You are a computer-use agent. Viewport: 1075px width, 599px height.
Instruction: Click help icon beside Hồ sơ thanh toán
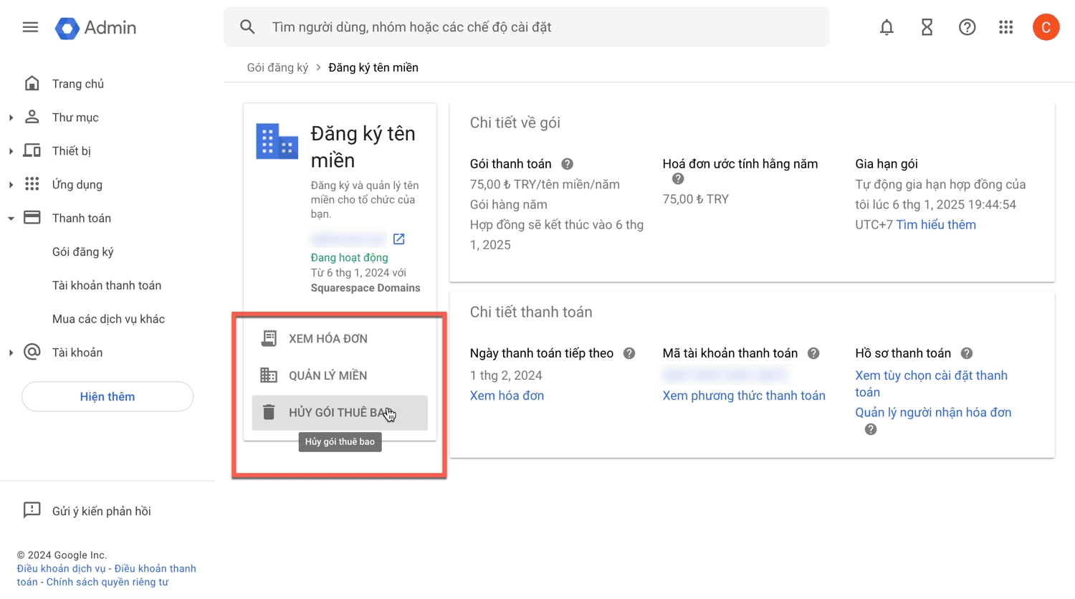(x=966, y=353)
